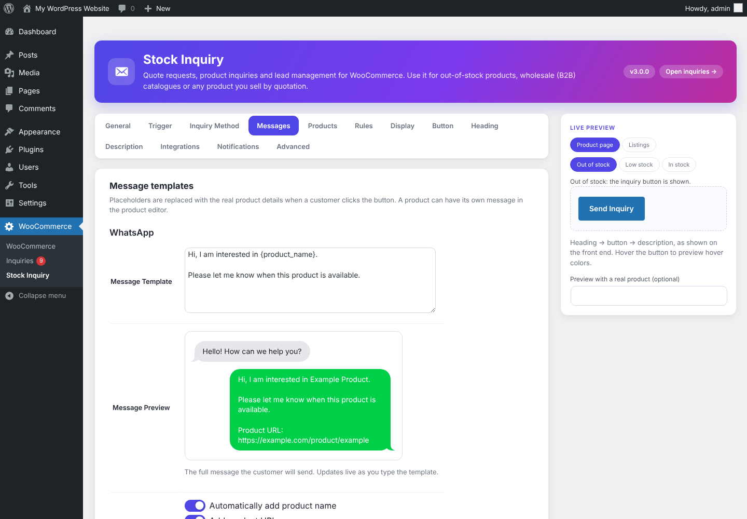Viewport: 747px width, 519px height.
Task: Go to the Products tab
Action: (x=323, y=126)
